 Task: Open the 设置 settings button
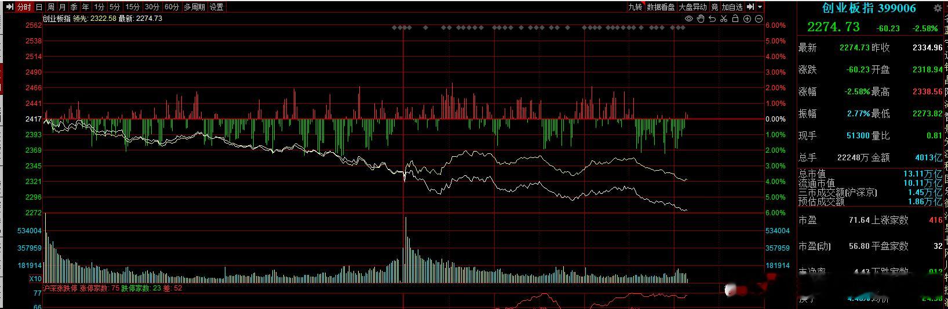(217, 7)
